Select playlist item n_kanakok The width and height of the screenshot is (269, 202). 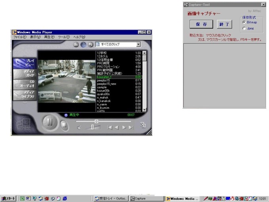click(x=119, y=101)
